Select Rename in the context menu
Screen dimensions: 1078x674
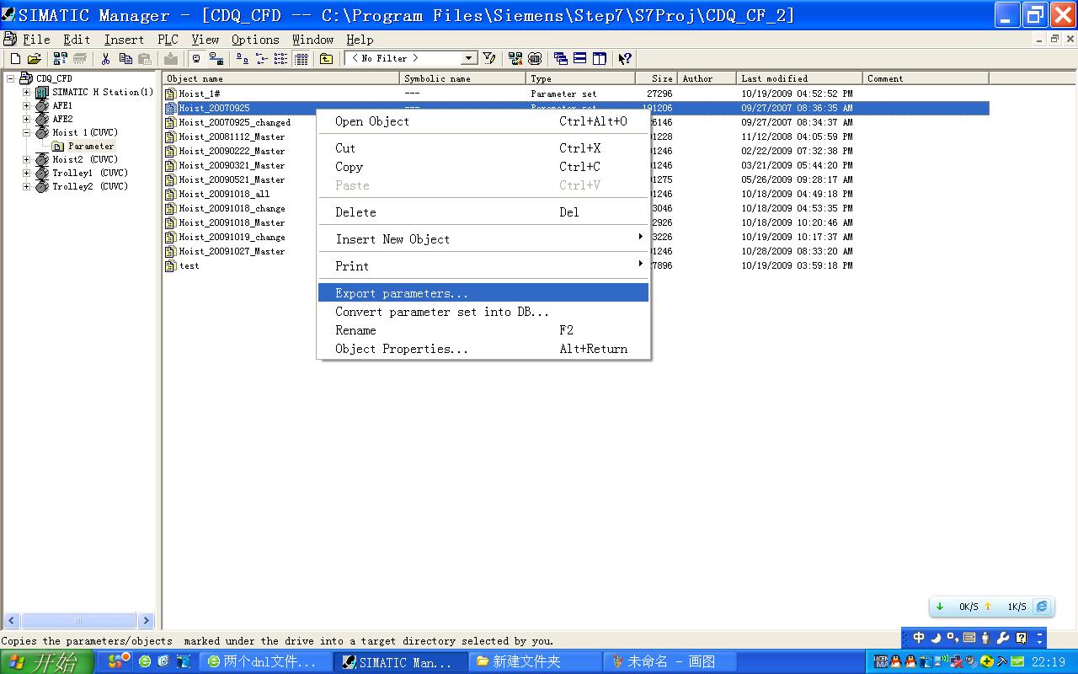[x=483, y=330]
